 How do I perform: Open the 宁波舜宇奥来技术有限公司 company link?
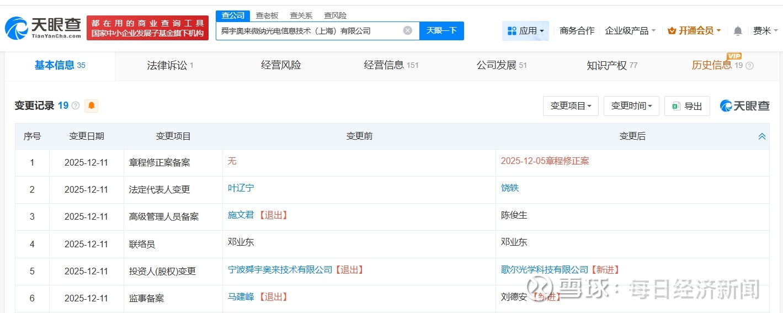tap(280, 270)
